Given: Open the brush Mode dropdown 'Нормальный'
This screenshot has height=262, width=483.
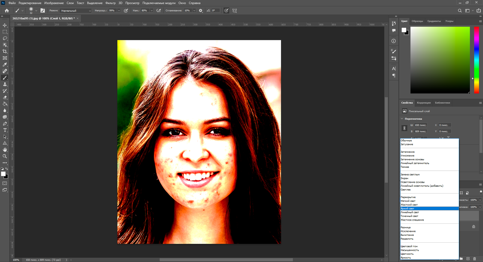Looking at the screenshot, I should (x=76, y=10).
